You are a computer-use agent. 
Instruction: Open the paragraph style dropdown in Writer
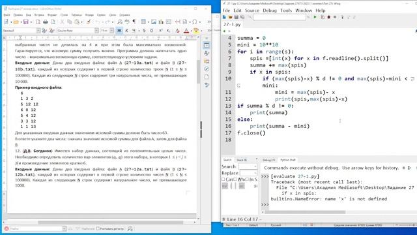(x=38, y=31)
